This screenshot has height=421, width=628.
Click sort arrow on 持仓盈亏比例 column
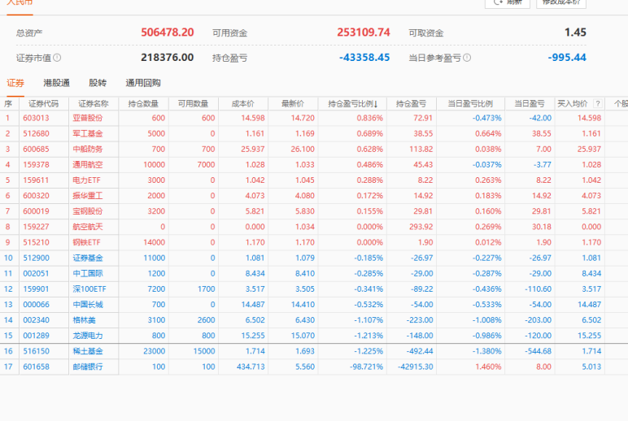(376, 104)
